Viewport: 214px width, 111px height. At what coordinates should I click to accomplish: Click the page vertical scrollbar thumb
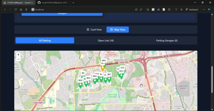coord(212,79)
